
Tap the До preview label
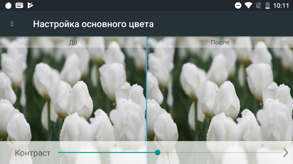tap(73, 43)
